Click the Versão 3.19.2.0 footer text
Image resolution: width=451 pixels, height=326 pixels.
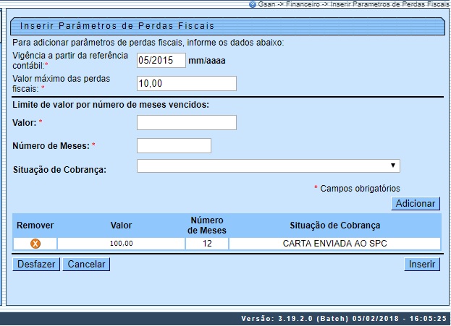[x=343, y=319]
